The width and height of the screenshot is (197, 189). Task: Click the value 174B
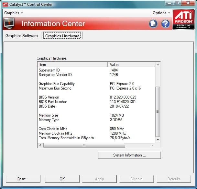pyautogui.click(x=114, y=75)
